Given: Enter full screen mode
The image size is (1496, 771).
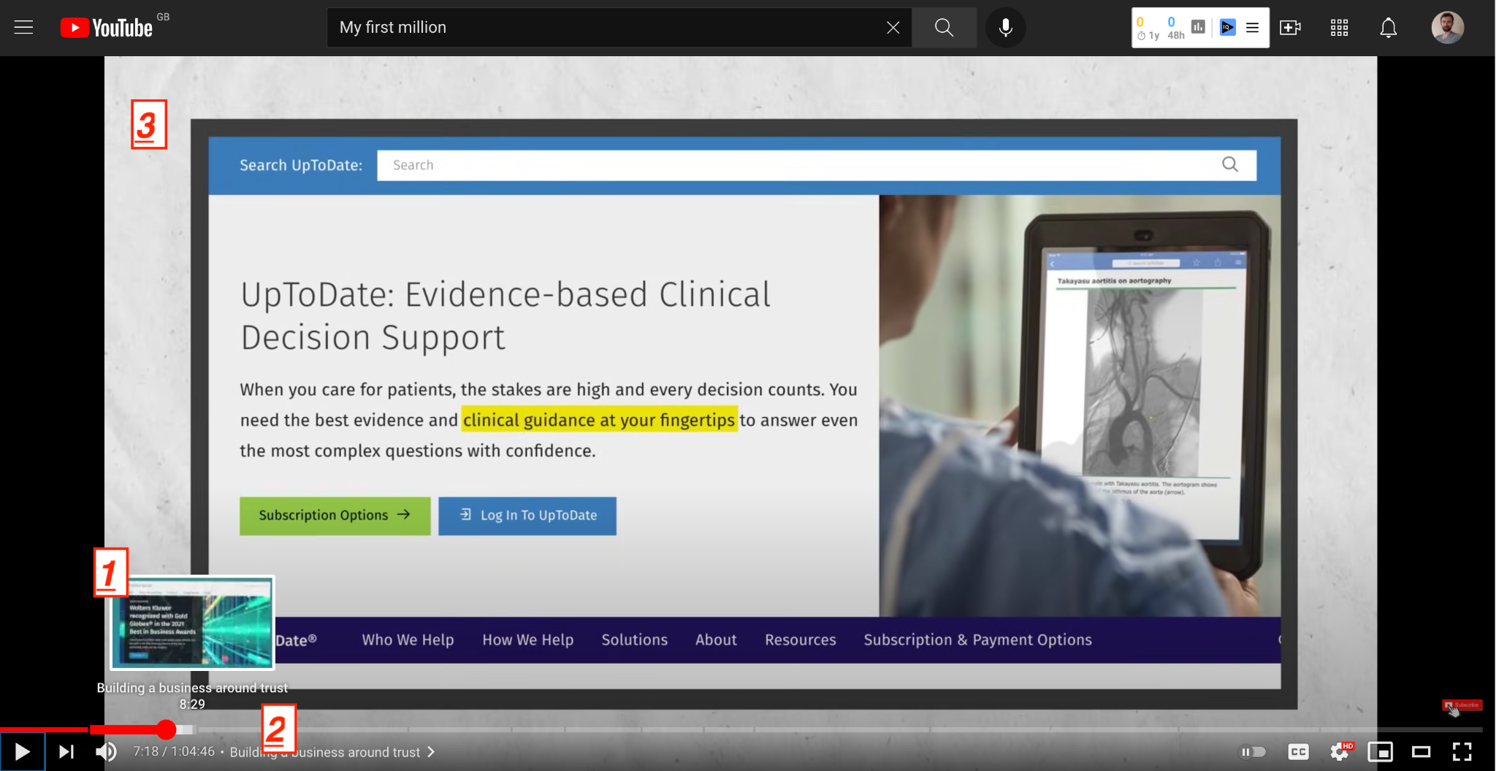Looking at the screenshot, I should pyautogui.click(x=1462, y=751).
